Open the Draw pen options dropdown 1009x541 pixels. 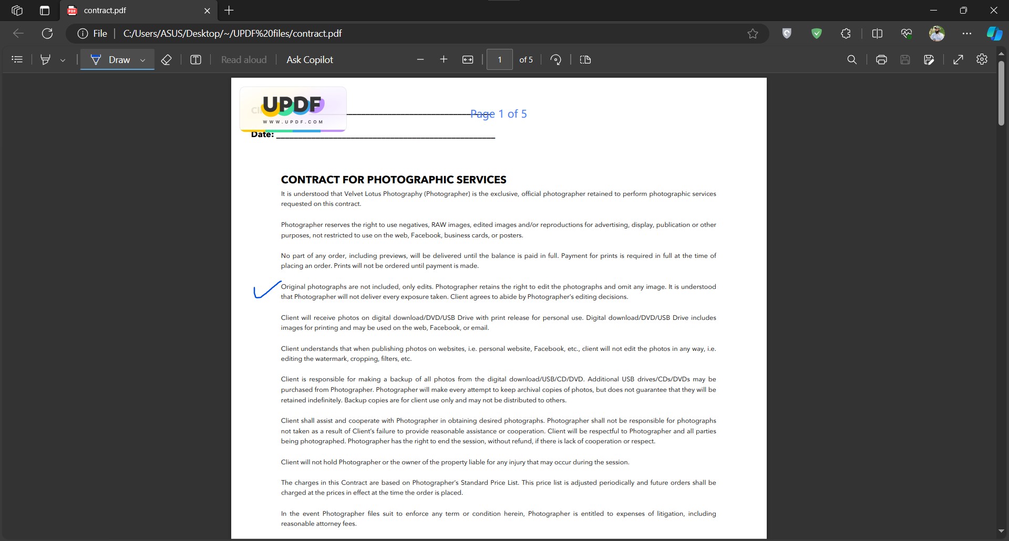click(142, 60)
